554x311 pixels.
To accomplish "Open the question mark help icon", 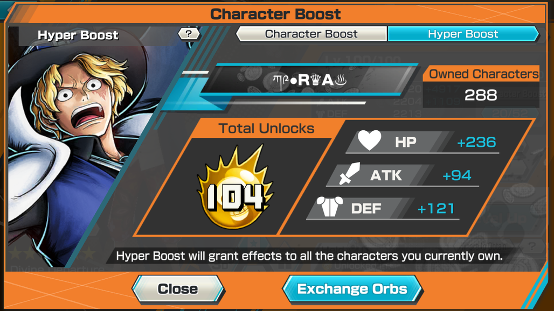I will [x=189, y=34].
